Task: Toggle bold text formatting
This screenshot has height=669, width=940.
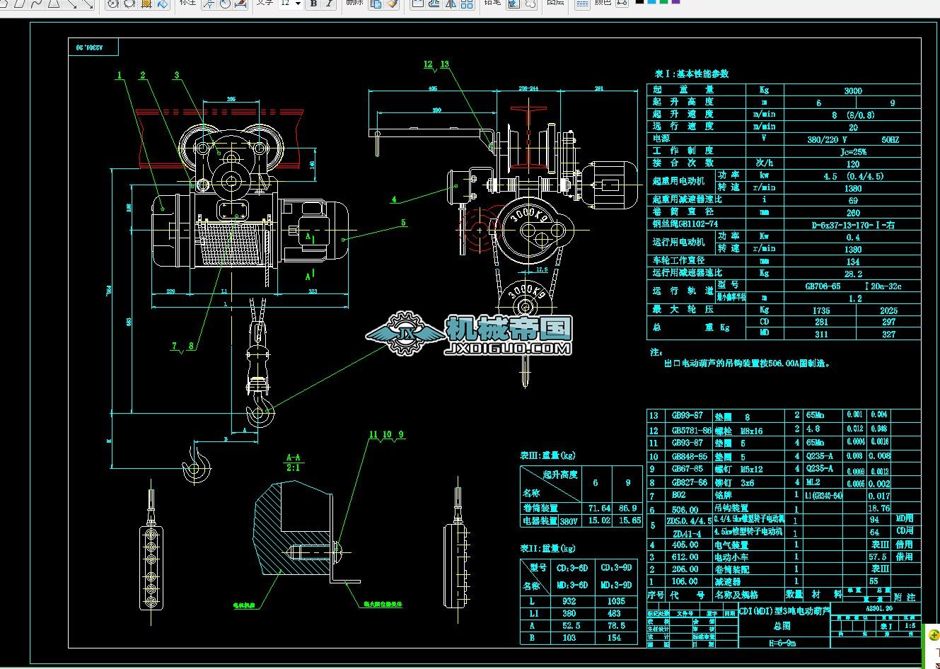Action: coord(314,4)
